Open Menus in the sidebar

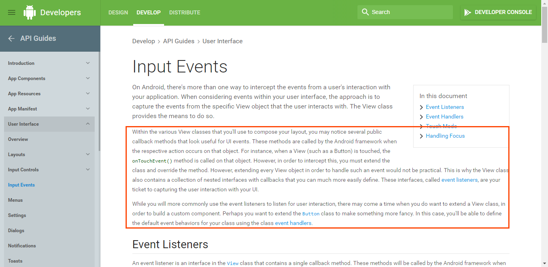(15, 200)
